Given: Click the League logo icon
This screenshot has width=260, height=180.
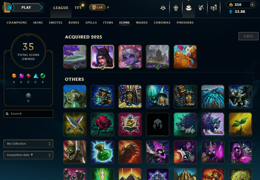Looking at the screenshot, I should coord(7,7).
